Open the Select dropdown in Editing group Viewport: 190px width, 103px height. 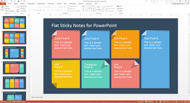click(x=120, y=11)
